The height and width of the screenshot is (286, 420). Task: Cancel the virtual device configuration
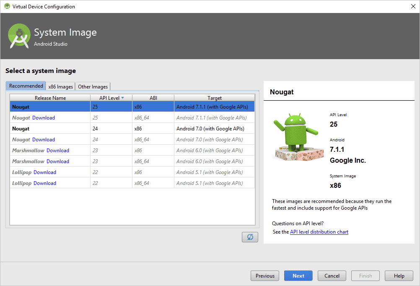point(332,276)
